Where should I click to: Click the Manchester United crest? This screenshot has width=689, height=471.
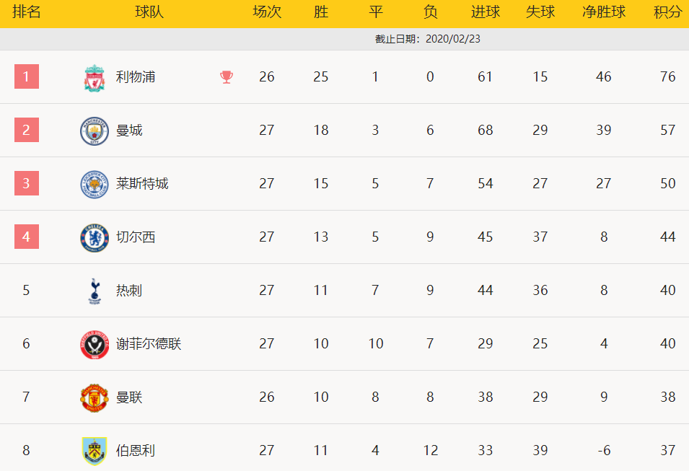(95, 397)
